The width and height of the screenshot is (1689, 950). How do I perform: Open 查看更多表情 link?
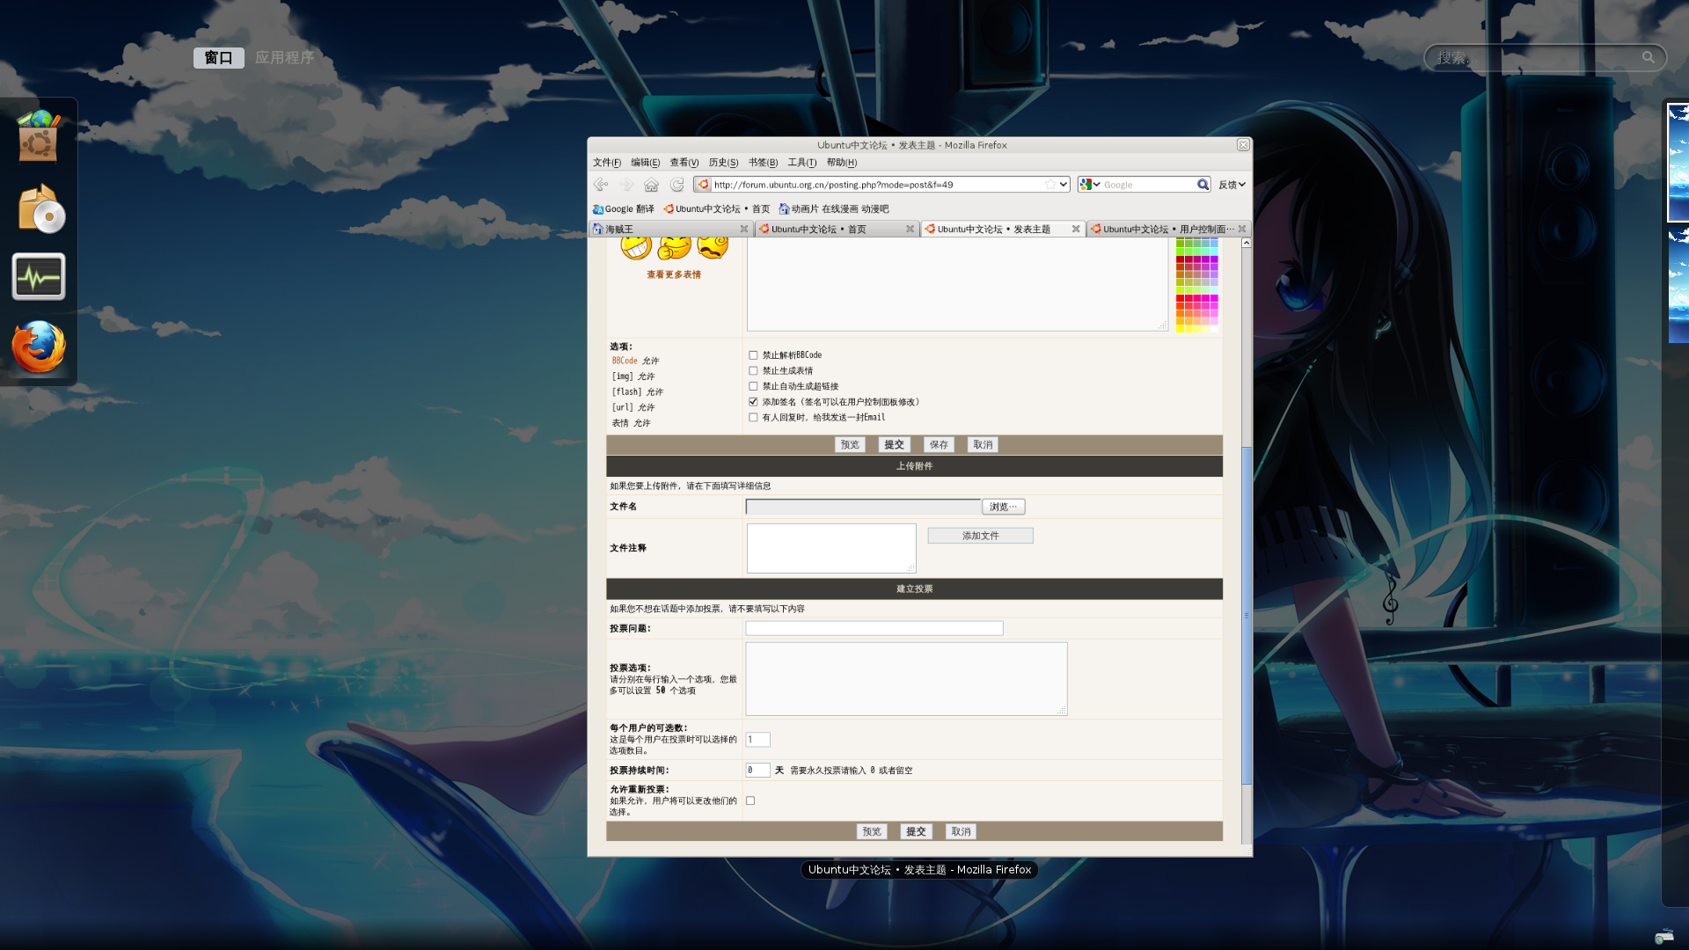[x=674, y=275]
